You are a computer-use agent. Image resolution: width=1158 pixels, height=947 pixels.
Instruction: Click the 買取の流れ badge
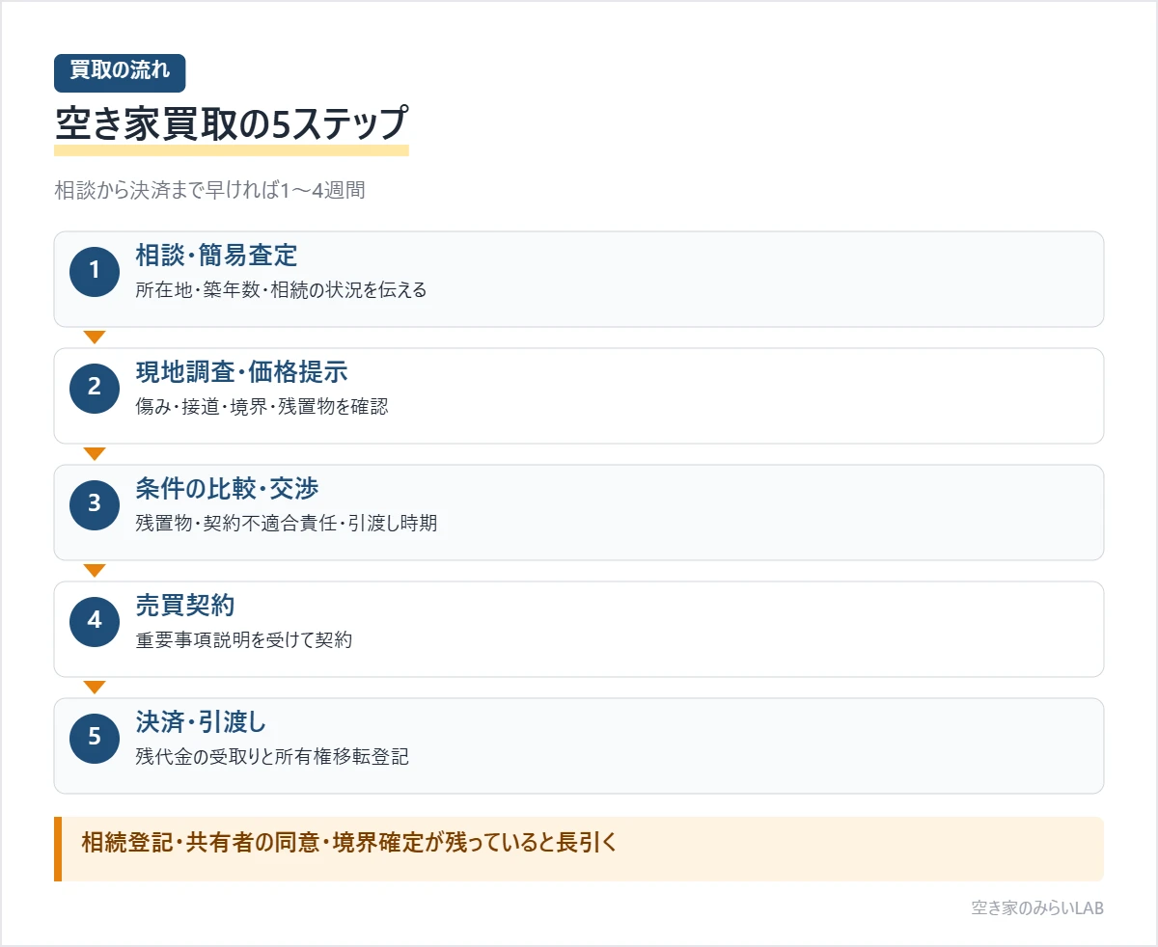pyautogui.click(x=120, y=73)
